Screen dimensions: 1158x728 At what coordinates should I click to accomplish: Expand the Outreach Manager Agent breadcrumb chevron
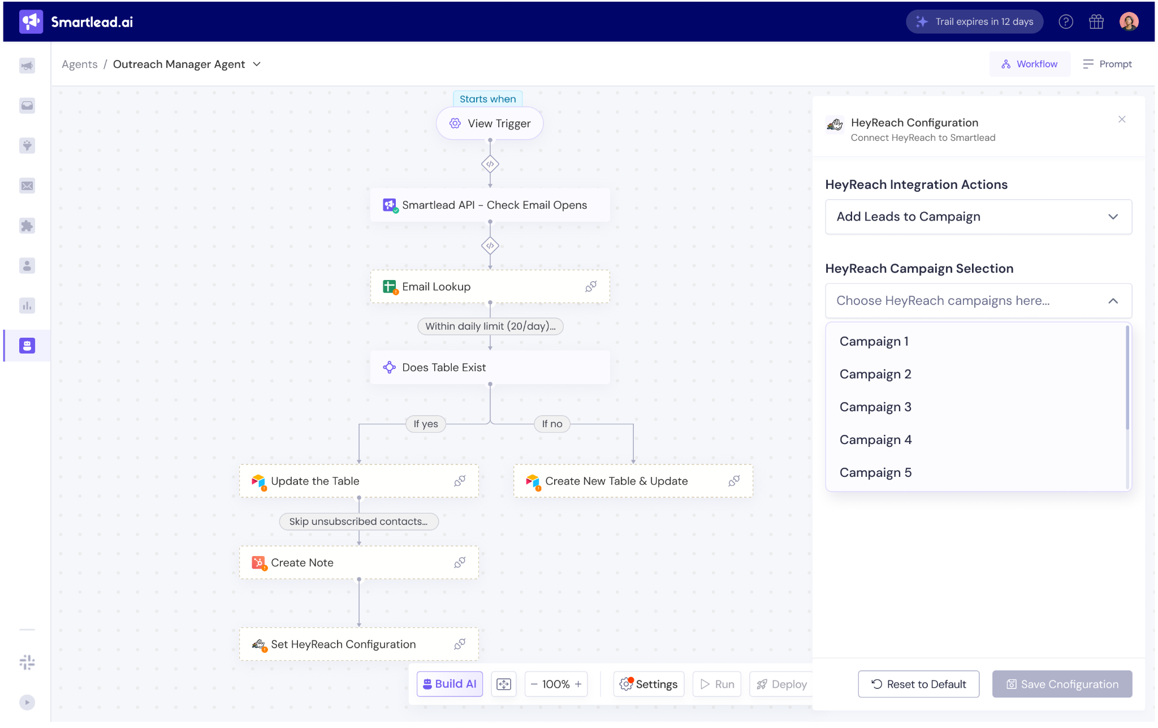point(257,64)
